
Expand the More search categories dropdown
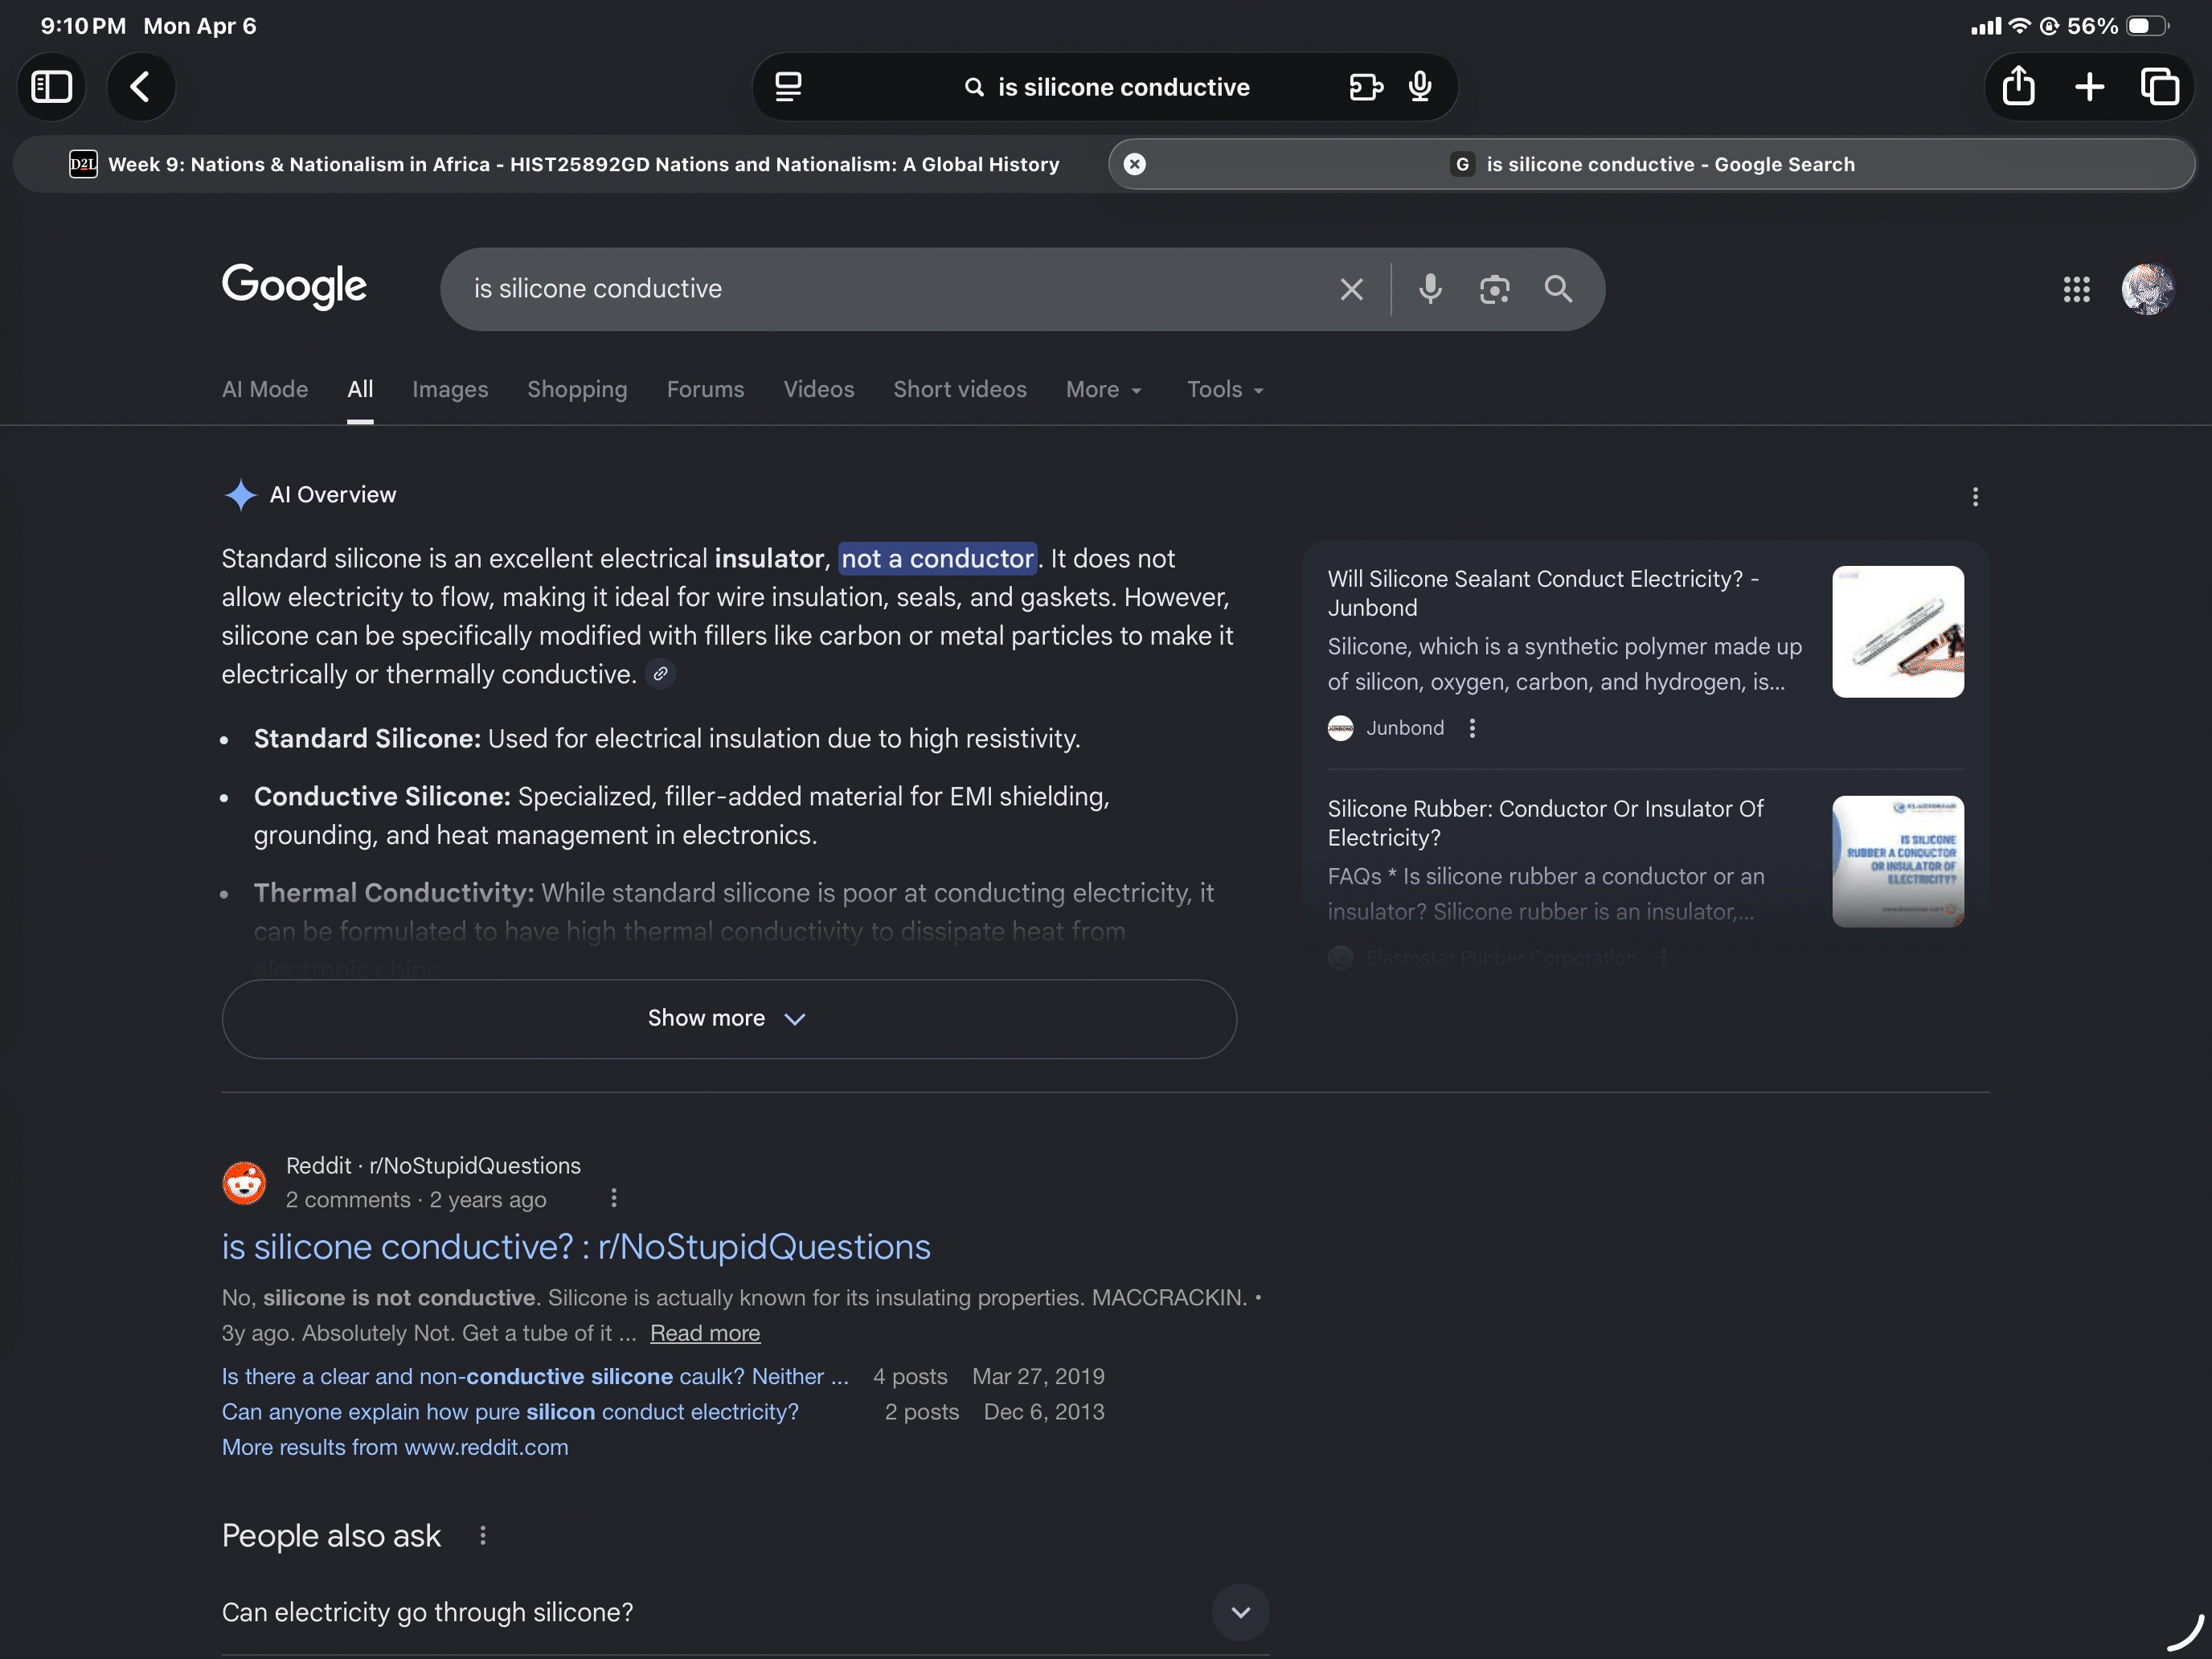coord(1103,389)
